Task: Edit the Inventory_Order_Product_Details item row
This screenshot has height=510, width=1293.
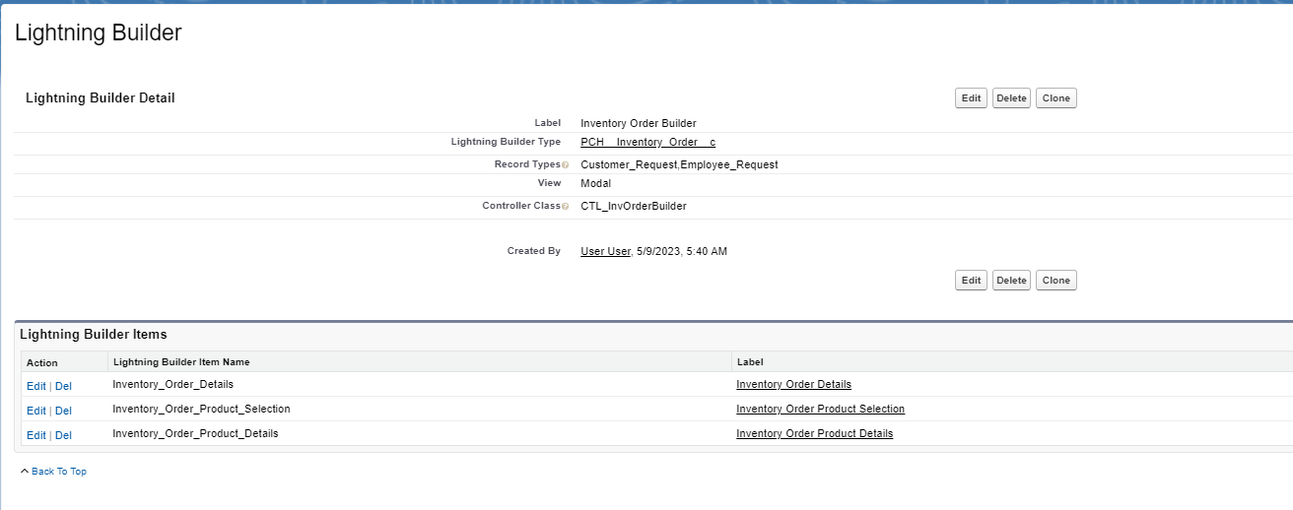Action: point(35,435)
